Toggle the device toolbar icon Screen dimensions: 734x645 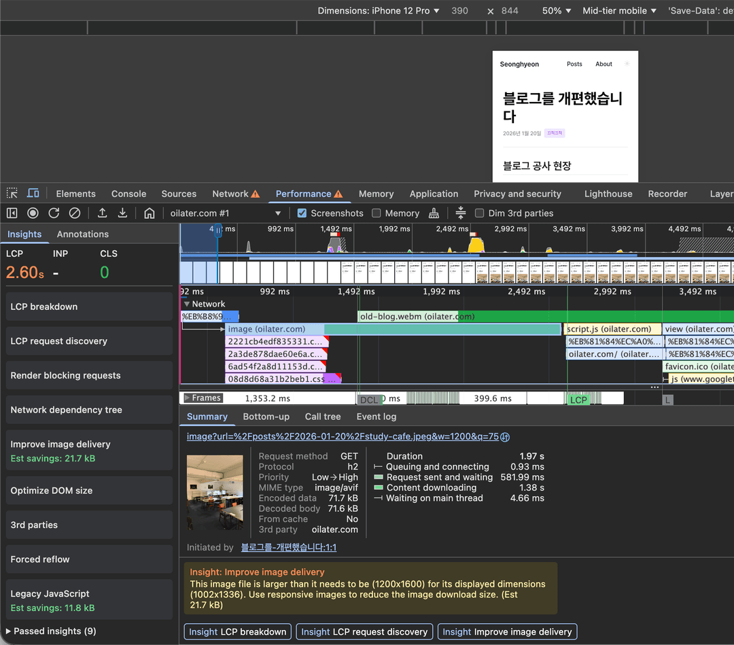33,194
